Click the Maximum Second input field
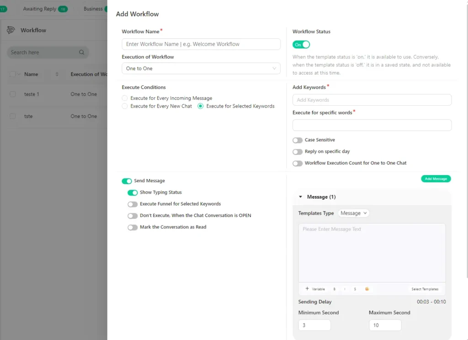 click(385, 325)
